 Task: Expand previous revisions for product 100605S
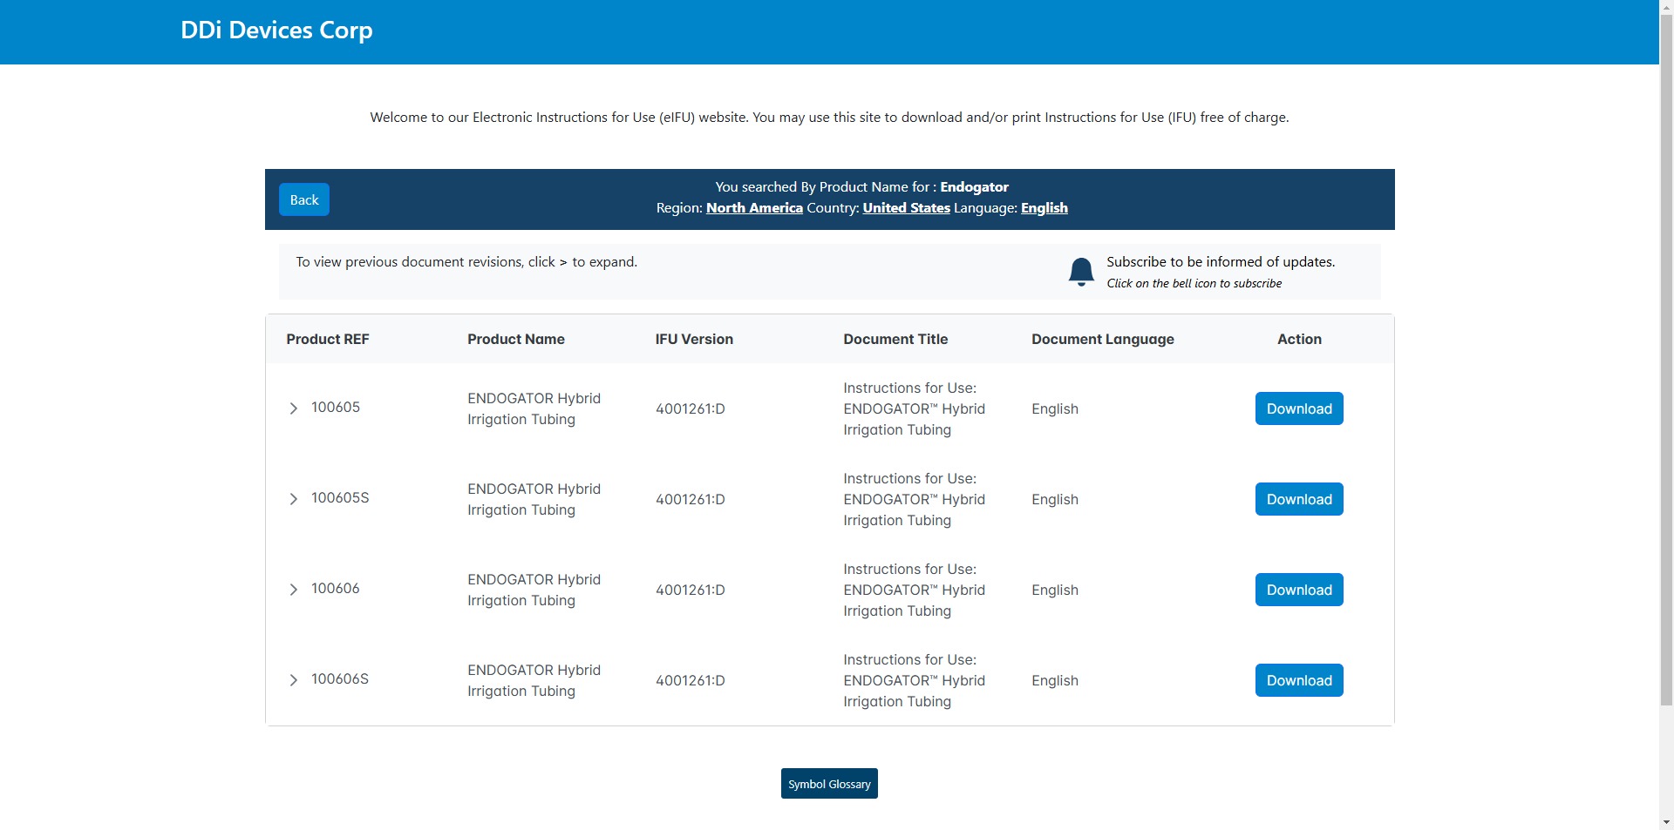tap(294, 499)
